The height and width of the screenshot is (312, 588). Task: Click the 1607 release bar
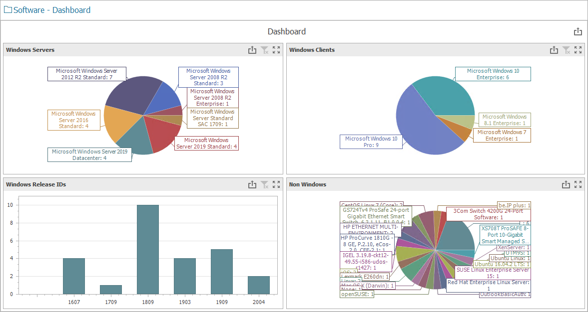(74, 276)
